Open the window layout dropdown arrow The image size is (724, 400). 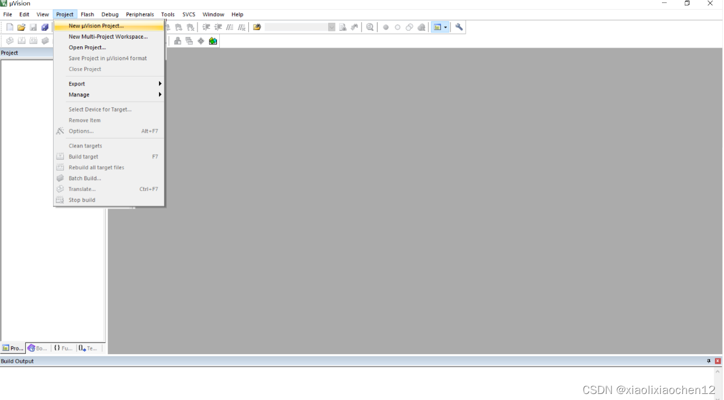pyautogui.click(x=445, y=27)
